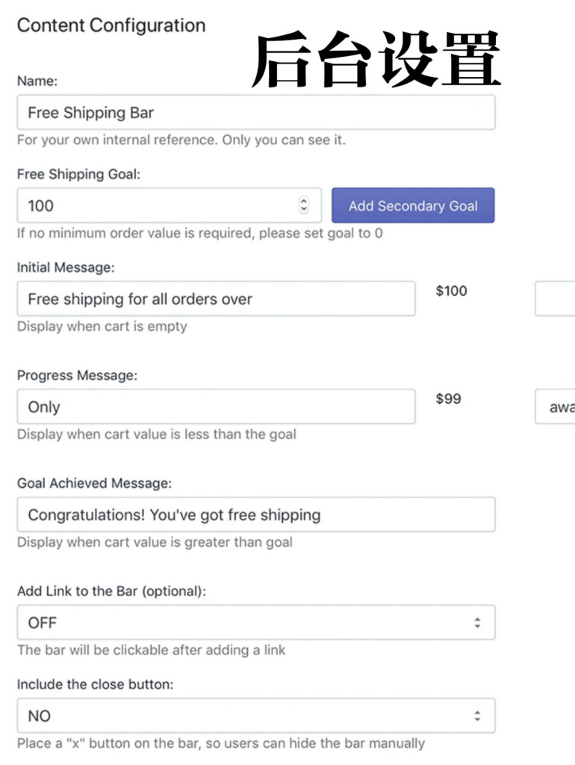
Task: Click the Name input field
Action: click(x=256, y=112)
